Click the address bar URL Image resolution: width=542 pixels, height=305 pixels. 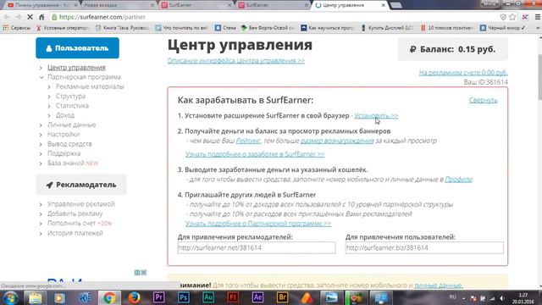[102, 17]
